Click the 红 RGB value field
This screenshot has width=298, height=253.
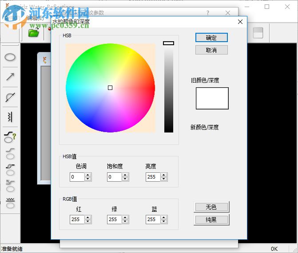[77, 219]
